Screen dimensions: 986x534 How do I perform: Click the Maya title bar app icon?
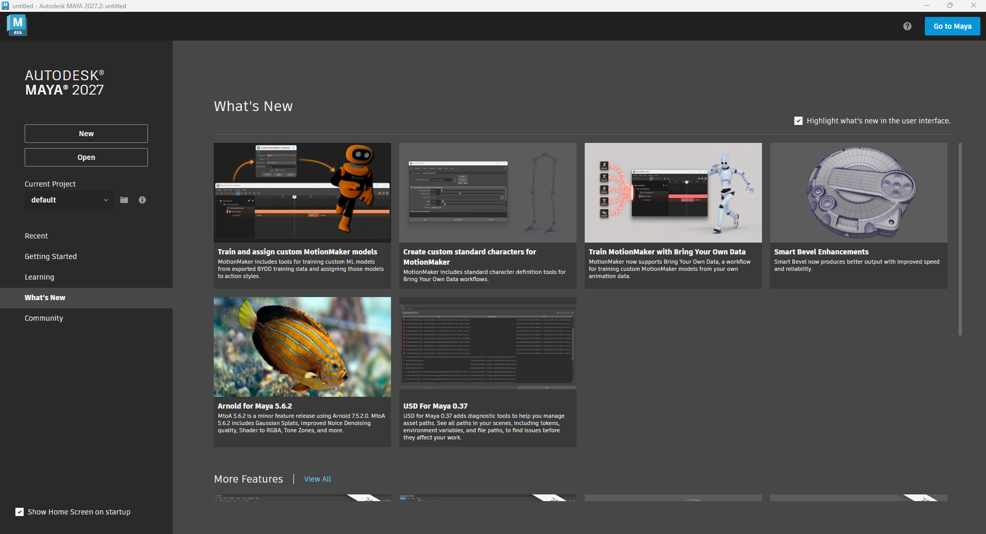coord(6,6)
